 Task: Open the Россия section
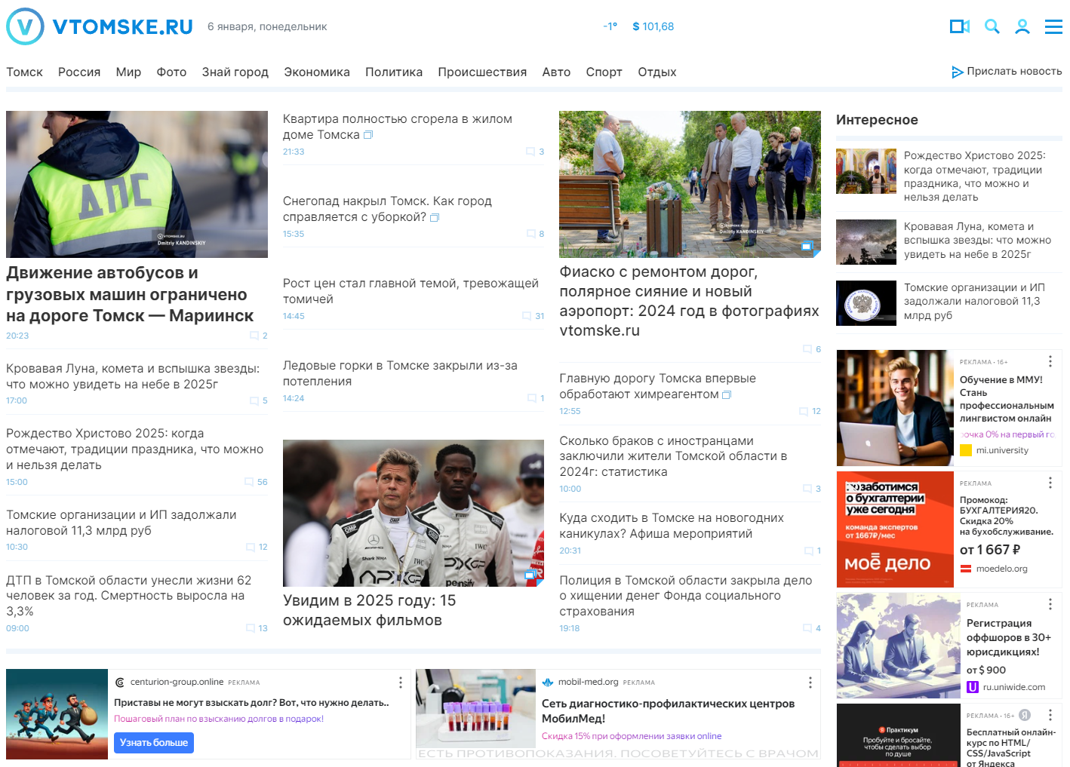pos(79,72)
